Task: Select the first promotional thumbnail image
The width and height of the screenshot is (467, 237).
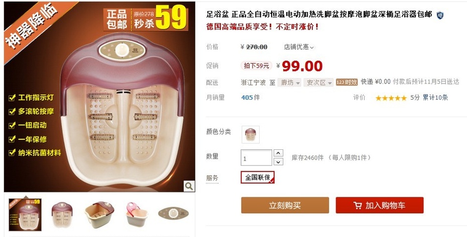Action: coord(25,214)
